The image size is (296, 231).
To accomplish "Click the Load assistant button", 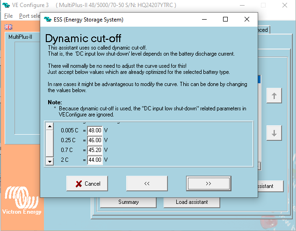I will [x=192, y=202].
